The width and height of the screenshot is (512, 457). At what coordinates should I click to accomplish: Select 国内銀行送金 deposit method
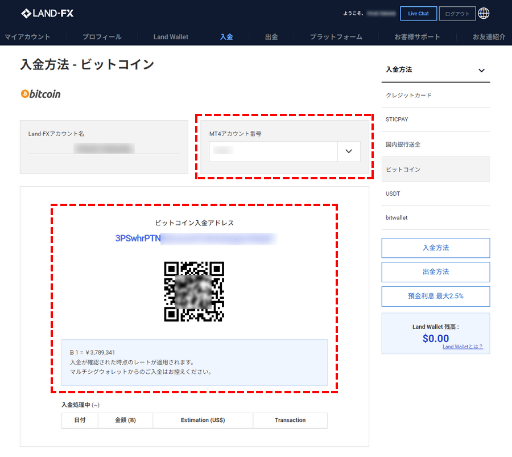click(436, 145)
